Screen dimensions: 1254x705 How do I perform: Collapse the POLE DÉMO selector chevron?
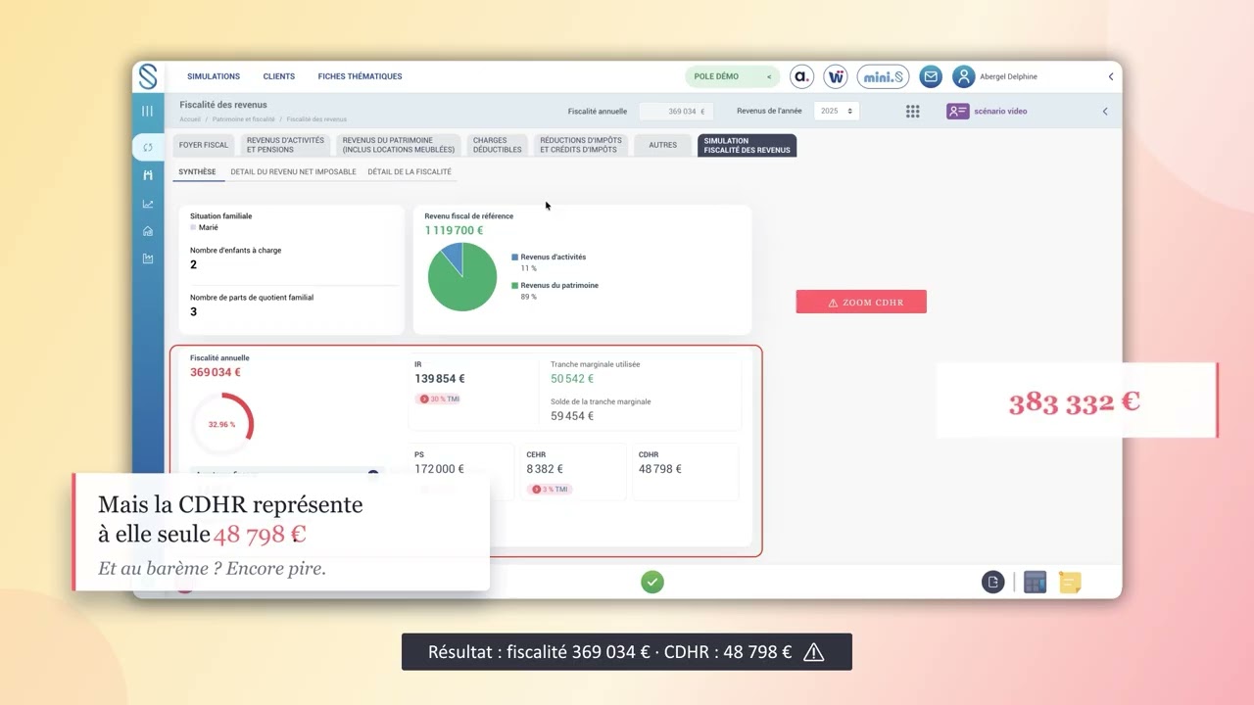click(x=769, y=76)
